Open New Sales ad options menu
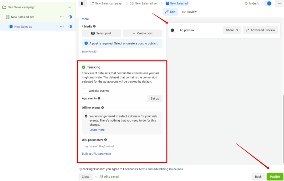The height and width of the screenshot is (181, 284). [x=62, y=27]
